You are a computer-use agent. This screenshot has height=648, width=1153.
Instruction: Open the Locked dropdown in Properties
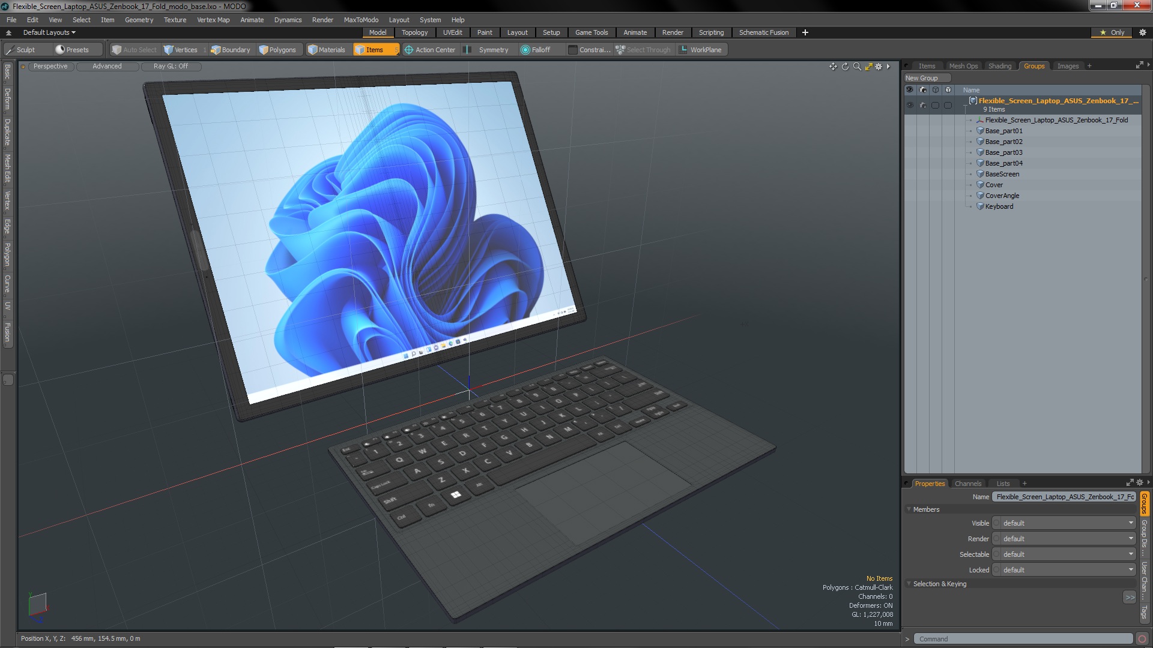point(1064,570)
